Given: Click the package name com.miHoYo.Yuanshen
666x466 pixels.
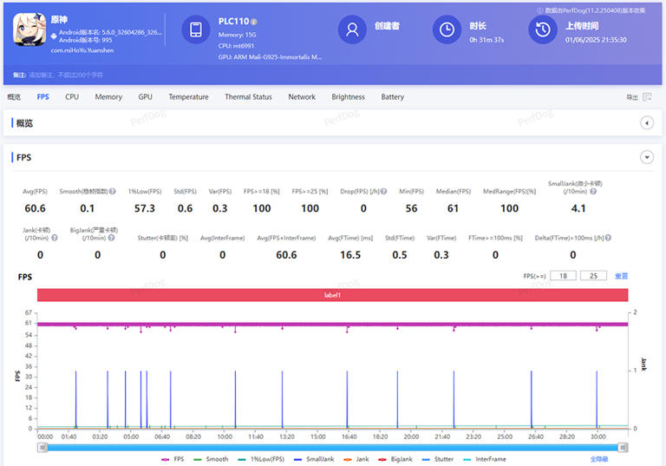Looking at the screenshot, I should pos(82,50).
